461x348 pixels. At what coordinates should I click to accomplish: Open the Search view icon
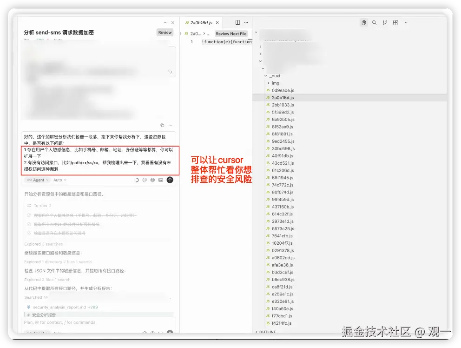[x=374, y=23]
